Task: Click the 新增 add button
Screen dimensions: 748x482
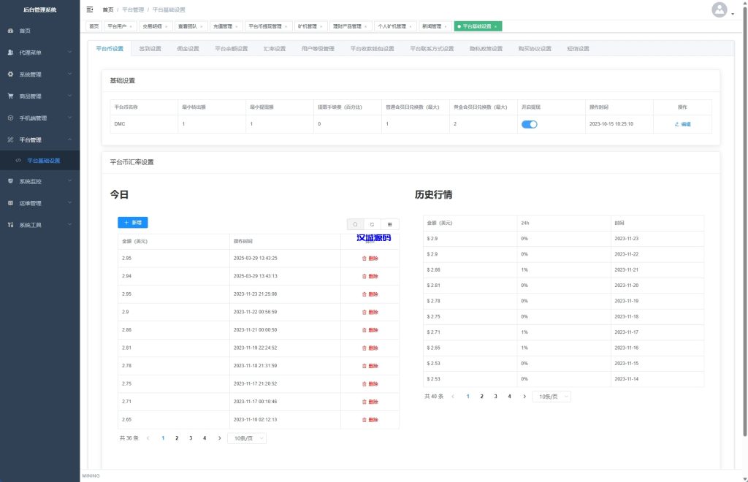Action: pos(131,222)
